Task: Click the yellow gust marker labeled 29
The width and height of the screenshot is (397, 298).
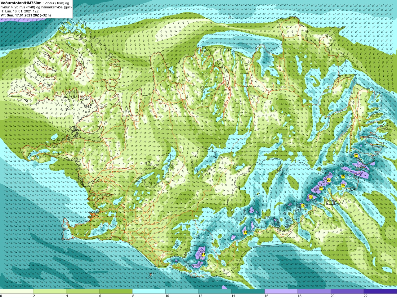Action: [343, 185]
